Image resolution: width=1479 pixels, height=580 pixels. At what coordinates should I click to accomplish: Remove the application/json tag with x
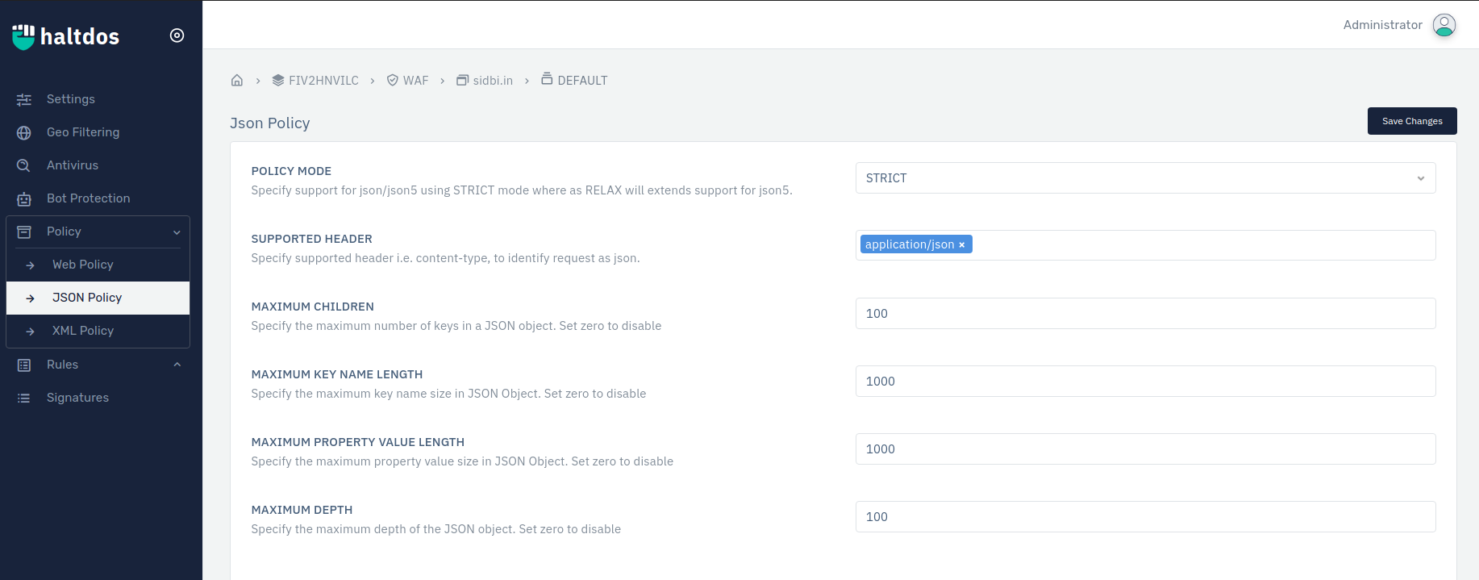[x=961, y=245]
